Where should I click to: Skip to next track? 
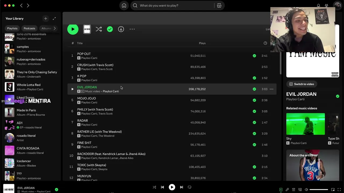181,187
